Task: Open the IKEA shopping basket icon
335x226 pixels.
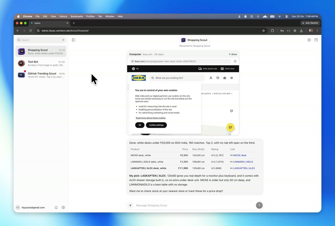Action: tap(225, 78)
